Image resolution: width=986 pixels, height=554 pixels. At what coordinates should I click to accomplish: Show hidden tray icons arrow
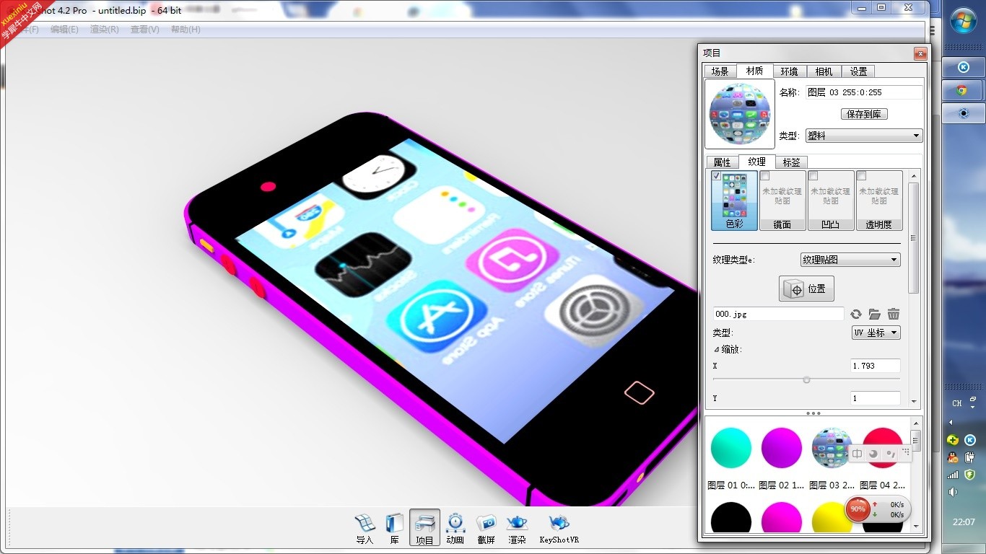pos(950,422)
